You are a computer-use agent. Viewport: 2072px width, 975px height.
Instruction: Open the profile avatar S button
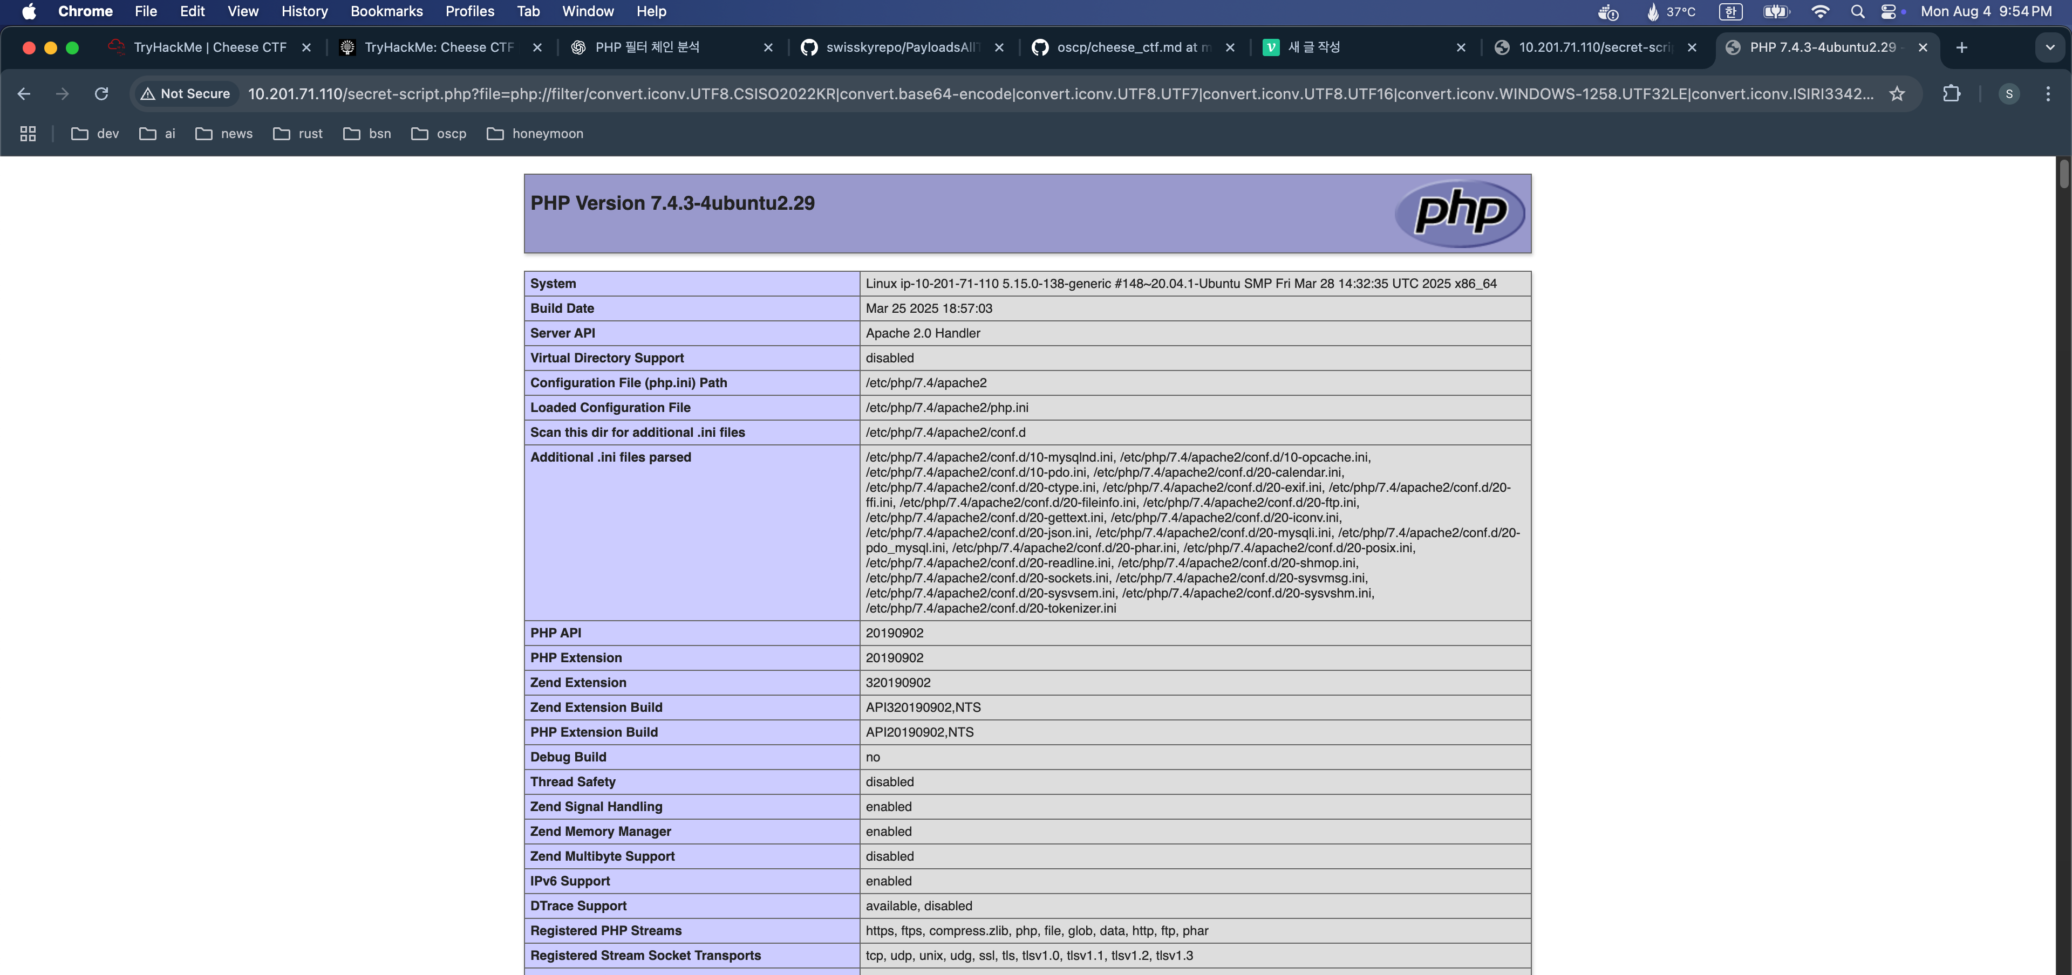2008,94
